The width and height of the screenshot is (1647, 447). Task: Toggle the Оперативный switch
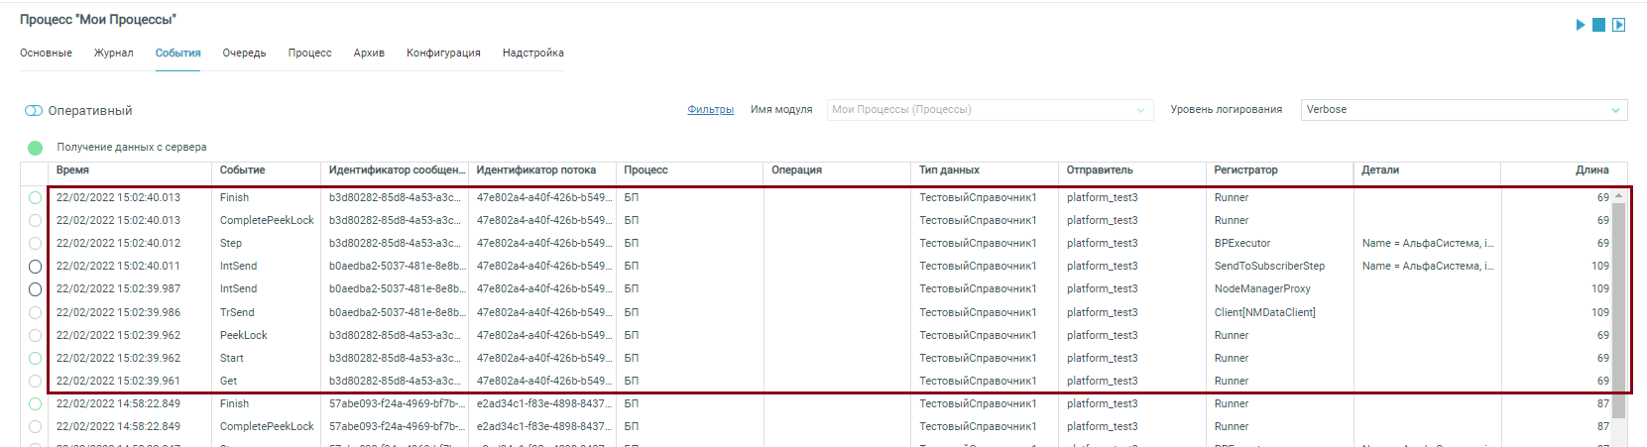pyautogui.click(x=34, y=111)
